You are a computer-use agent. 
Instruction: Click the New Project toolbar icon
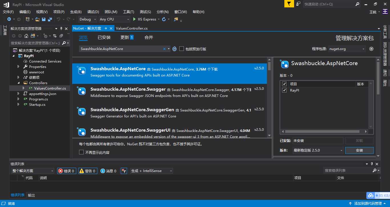click(x=27, y=19)
